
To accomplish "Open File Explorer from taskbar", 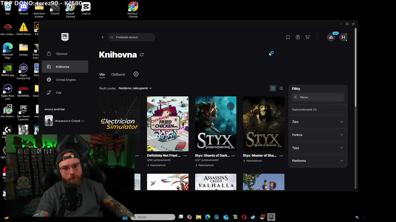I will (198, 217).
